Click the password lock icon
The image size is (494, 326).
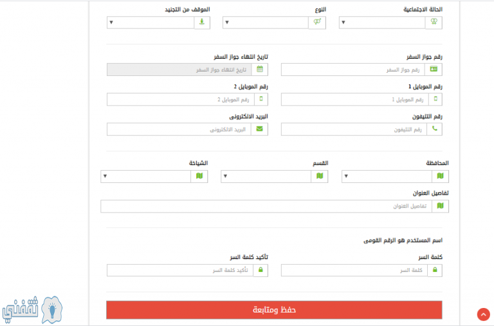(435, 270)
